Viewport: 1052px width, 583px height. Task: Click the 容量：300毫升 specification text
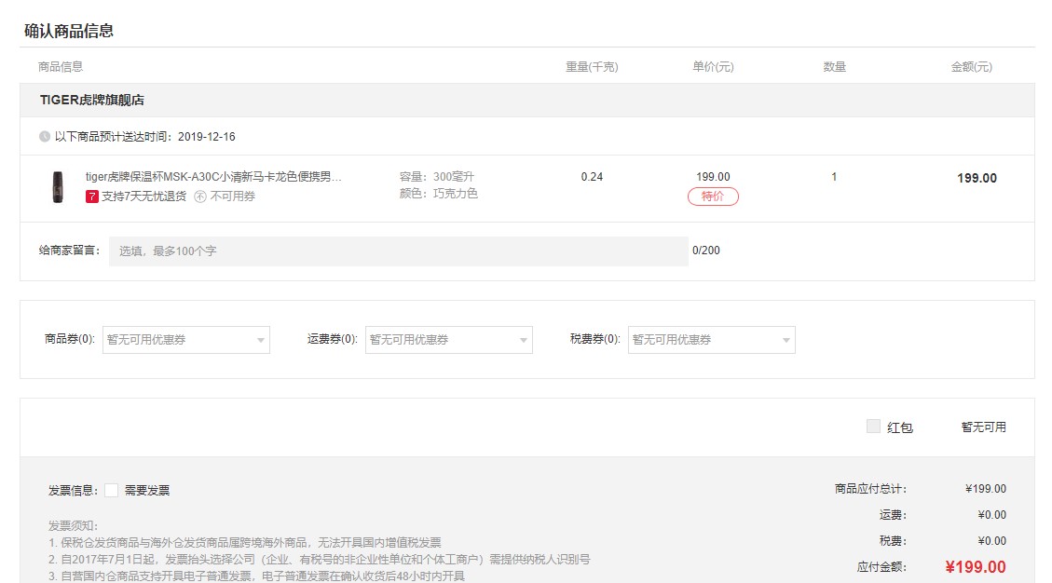click(x=437, y=176)
